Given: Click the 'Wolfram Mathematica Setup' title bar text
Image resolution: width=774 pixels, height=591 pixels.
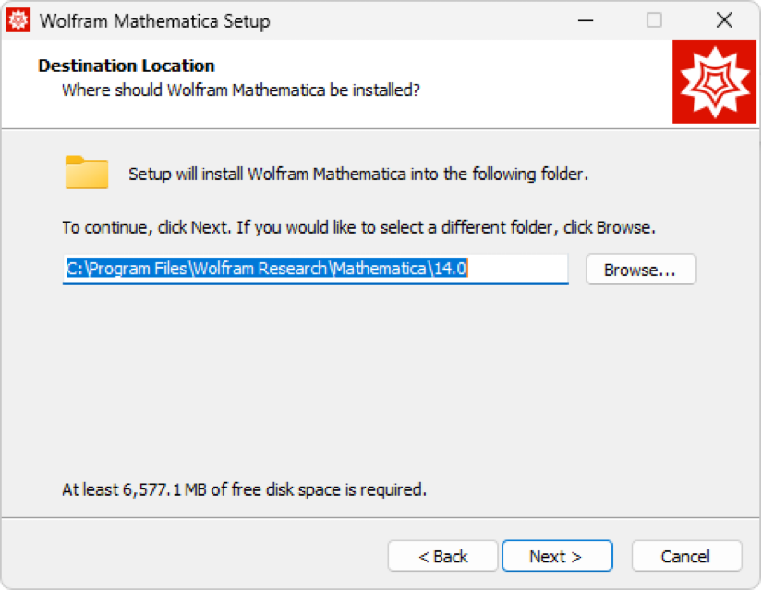Looking at the screenshot, I should pyautogui.click(x=155, y=20).
